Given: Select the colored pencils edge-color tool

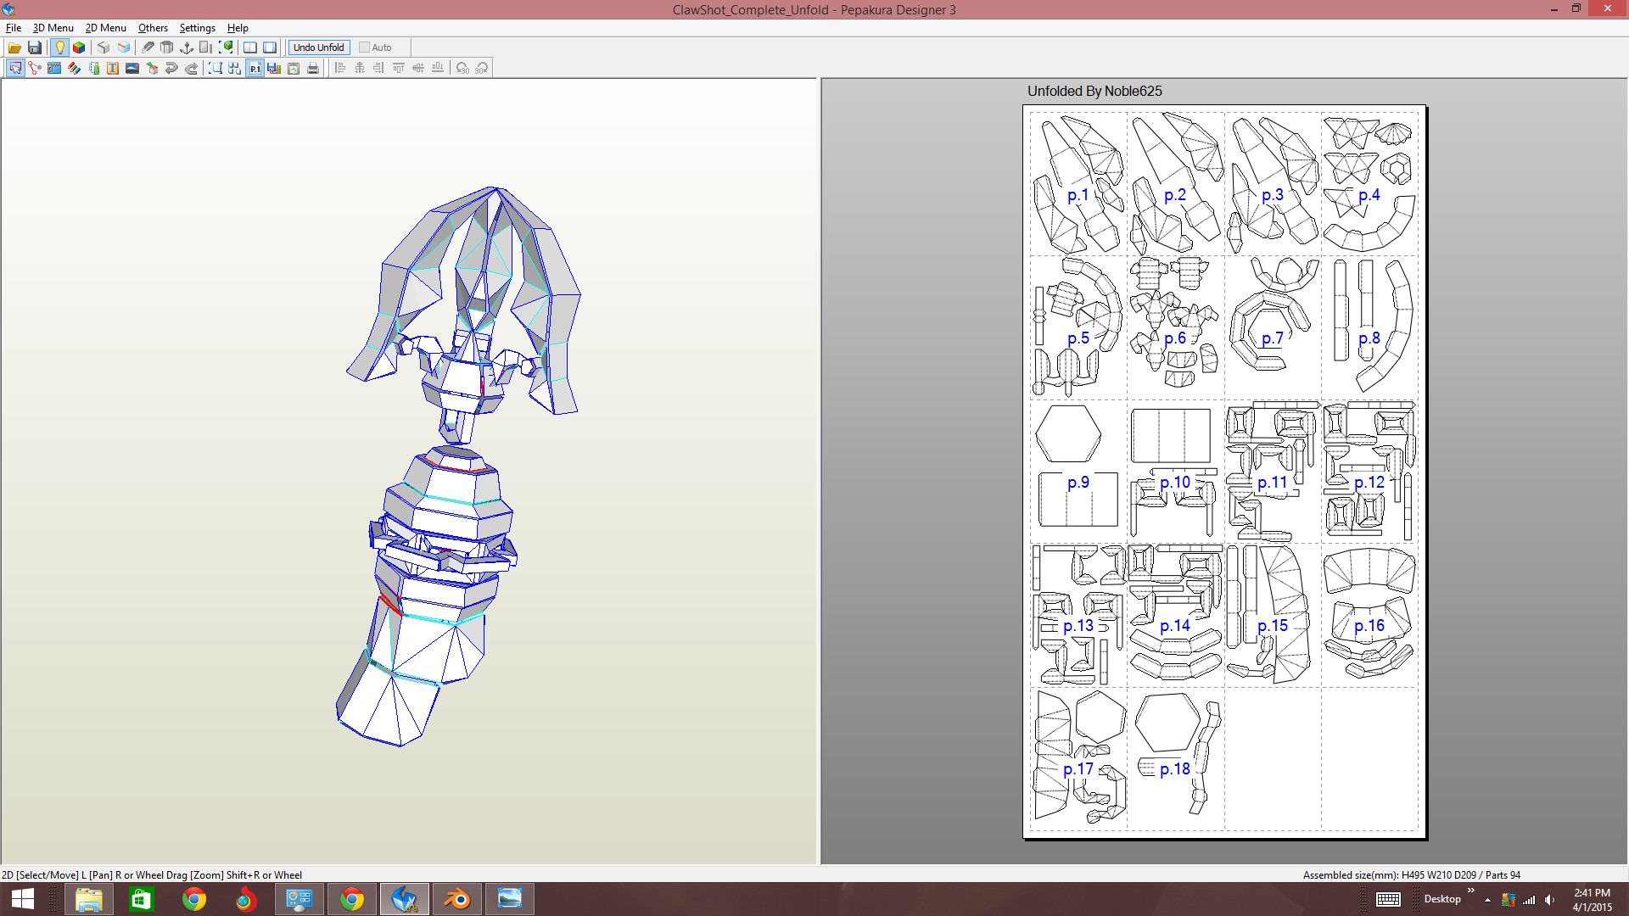Looking at the screenshot, I should tap(74, 68).
